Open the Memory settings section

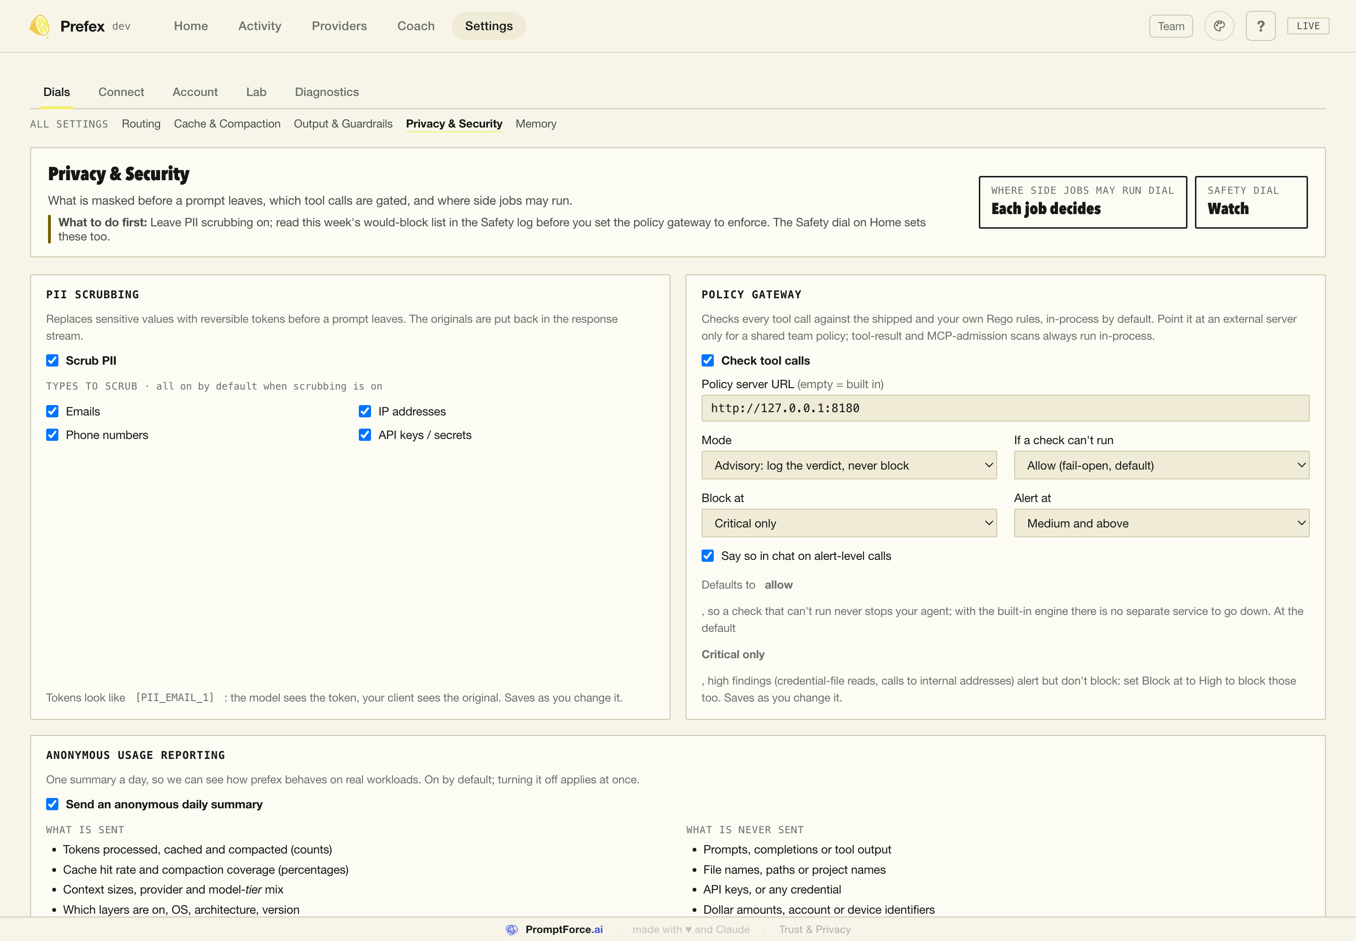click(536, 124)
